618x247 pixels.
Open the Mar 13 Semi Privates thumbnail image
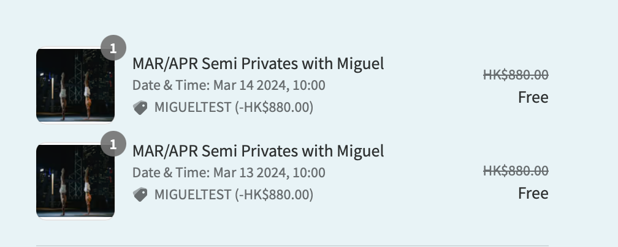point(75,181)
